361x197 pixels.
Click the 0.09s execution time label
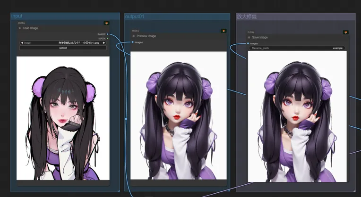click(251, 33)
